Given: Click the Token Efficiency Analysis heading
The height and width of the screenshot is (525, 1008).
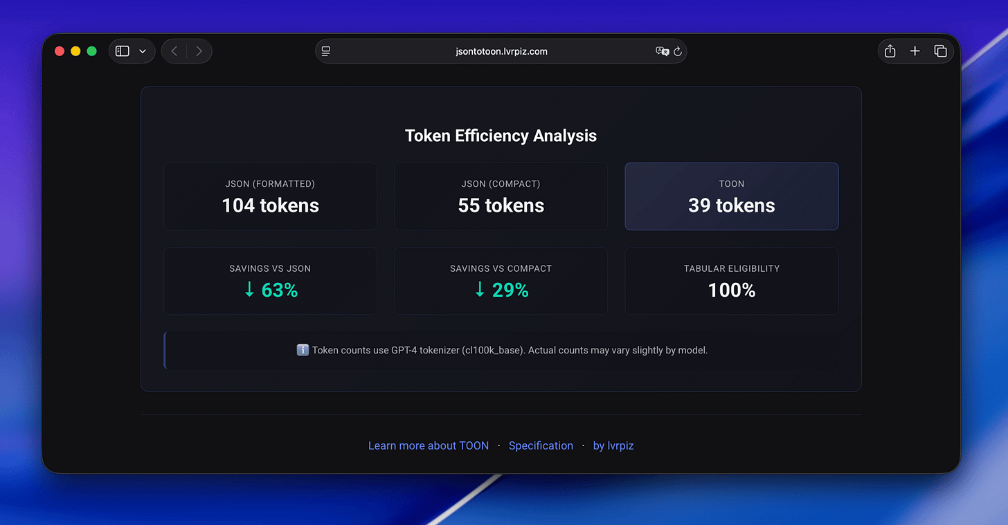Looking at the screenshot, I should (501, 136).
